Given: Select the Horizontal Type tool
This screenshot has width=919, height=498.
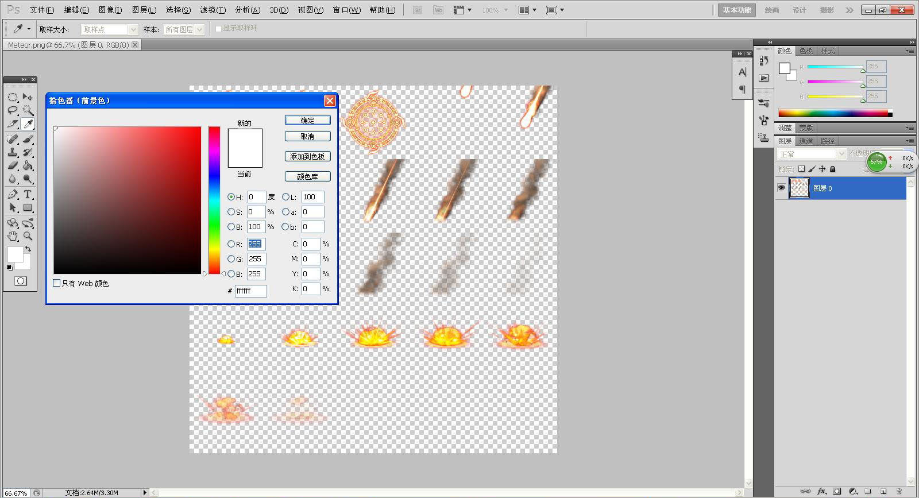Looking at the screenshot, I should [x=28, y=194].
